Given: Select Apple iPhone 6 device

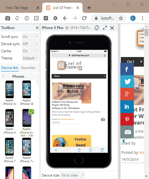Looking at the screenshot, I should coord(10,122).
